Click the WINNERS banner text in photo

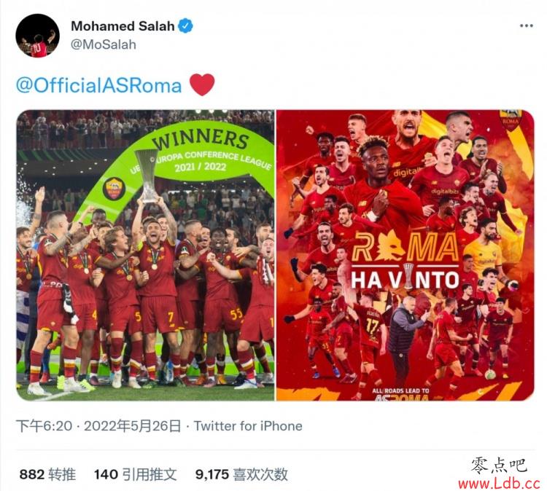tap(201, 138)
